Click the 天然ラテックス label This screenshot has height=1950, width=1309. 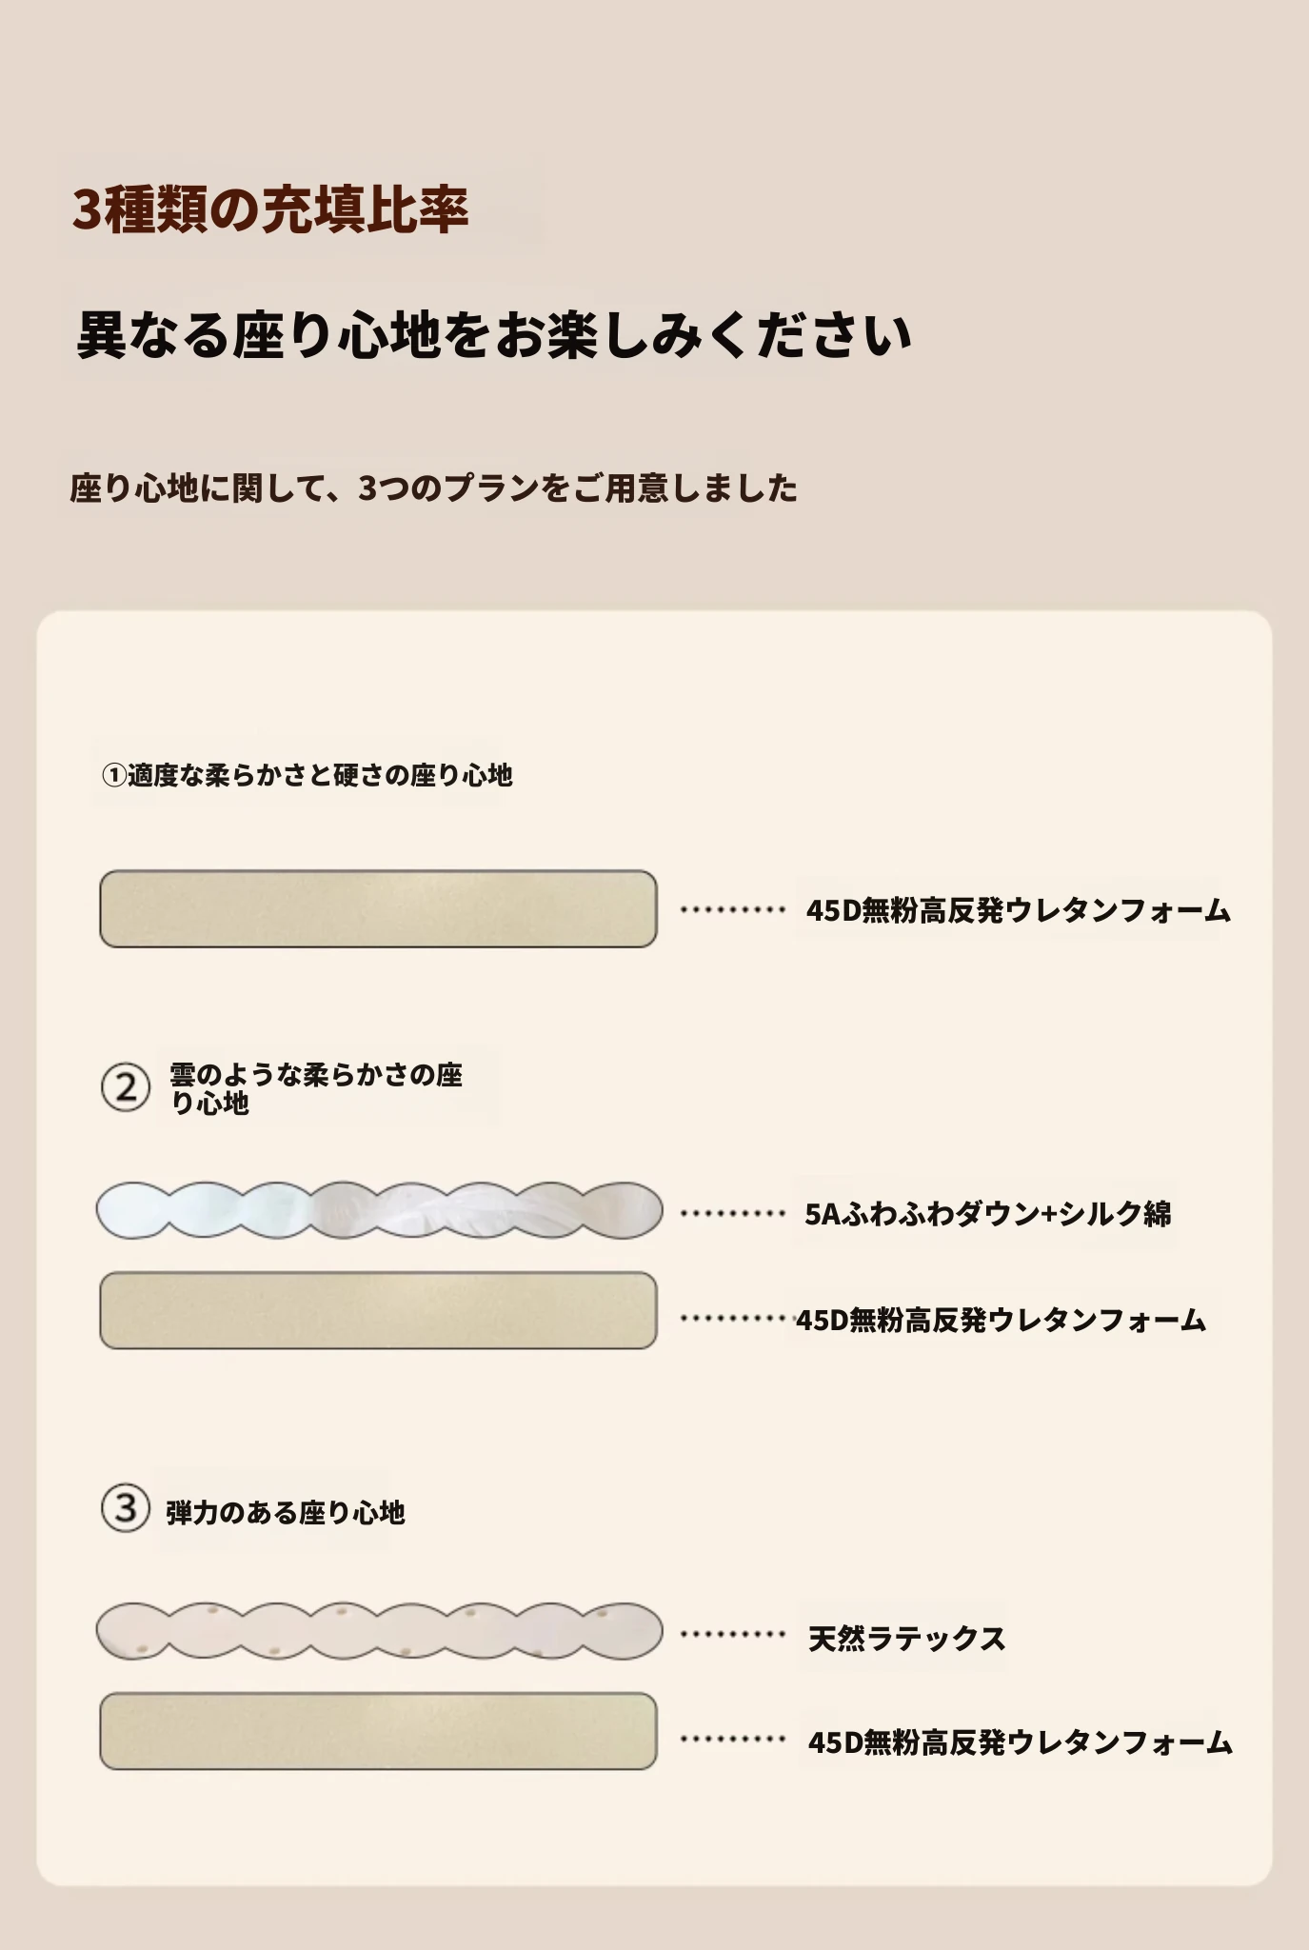[906, 1638]
